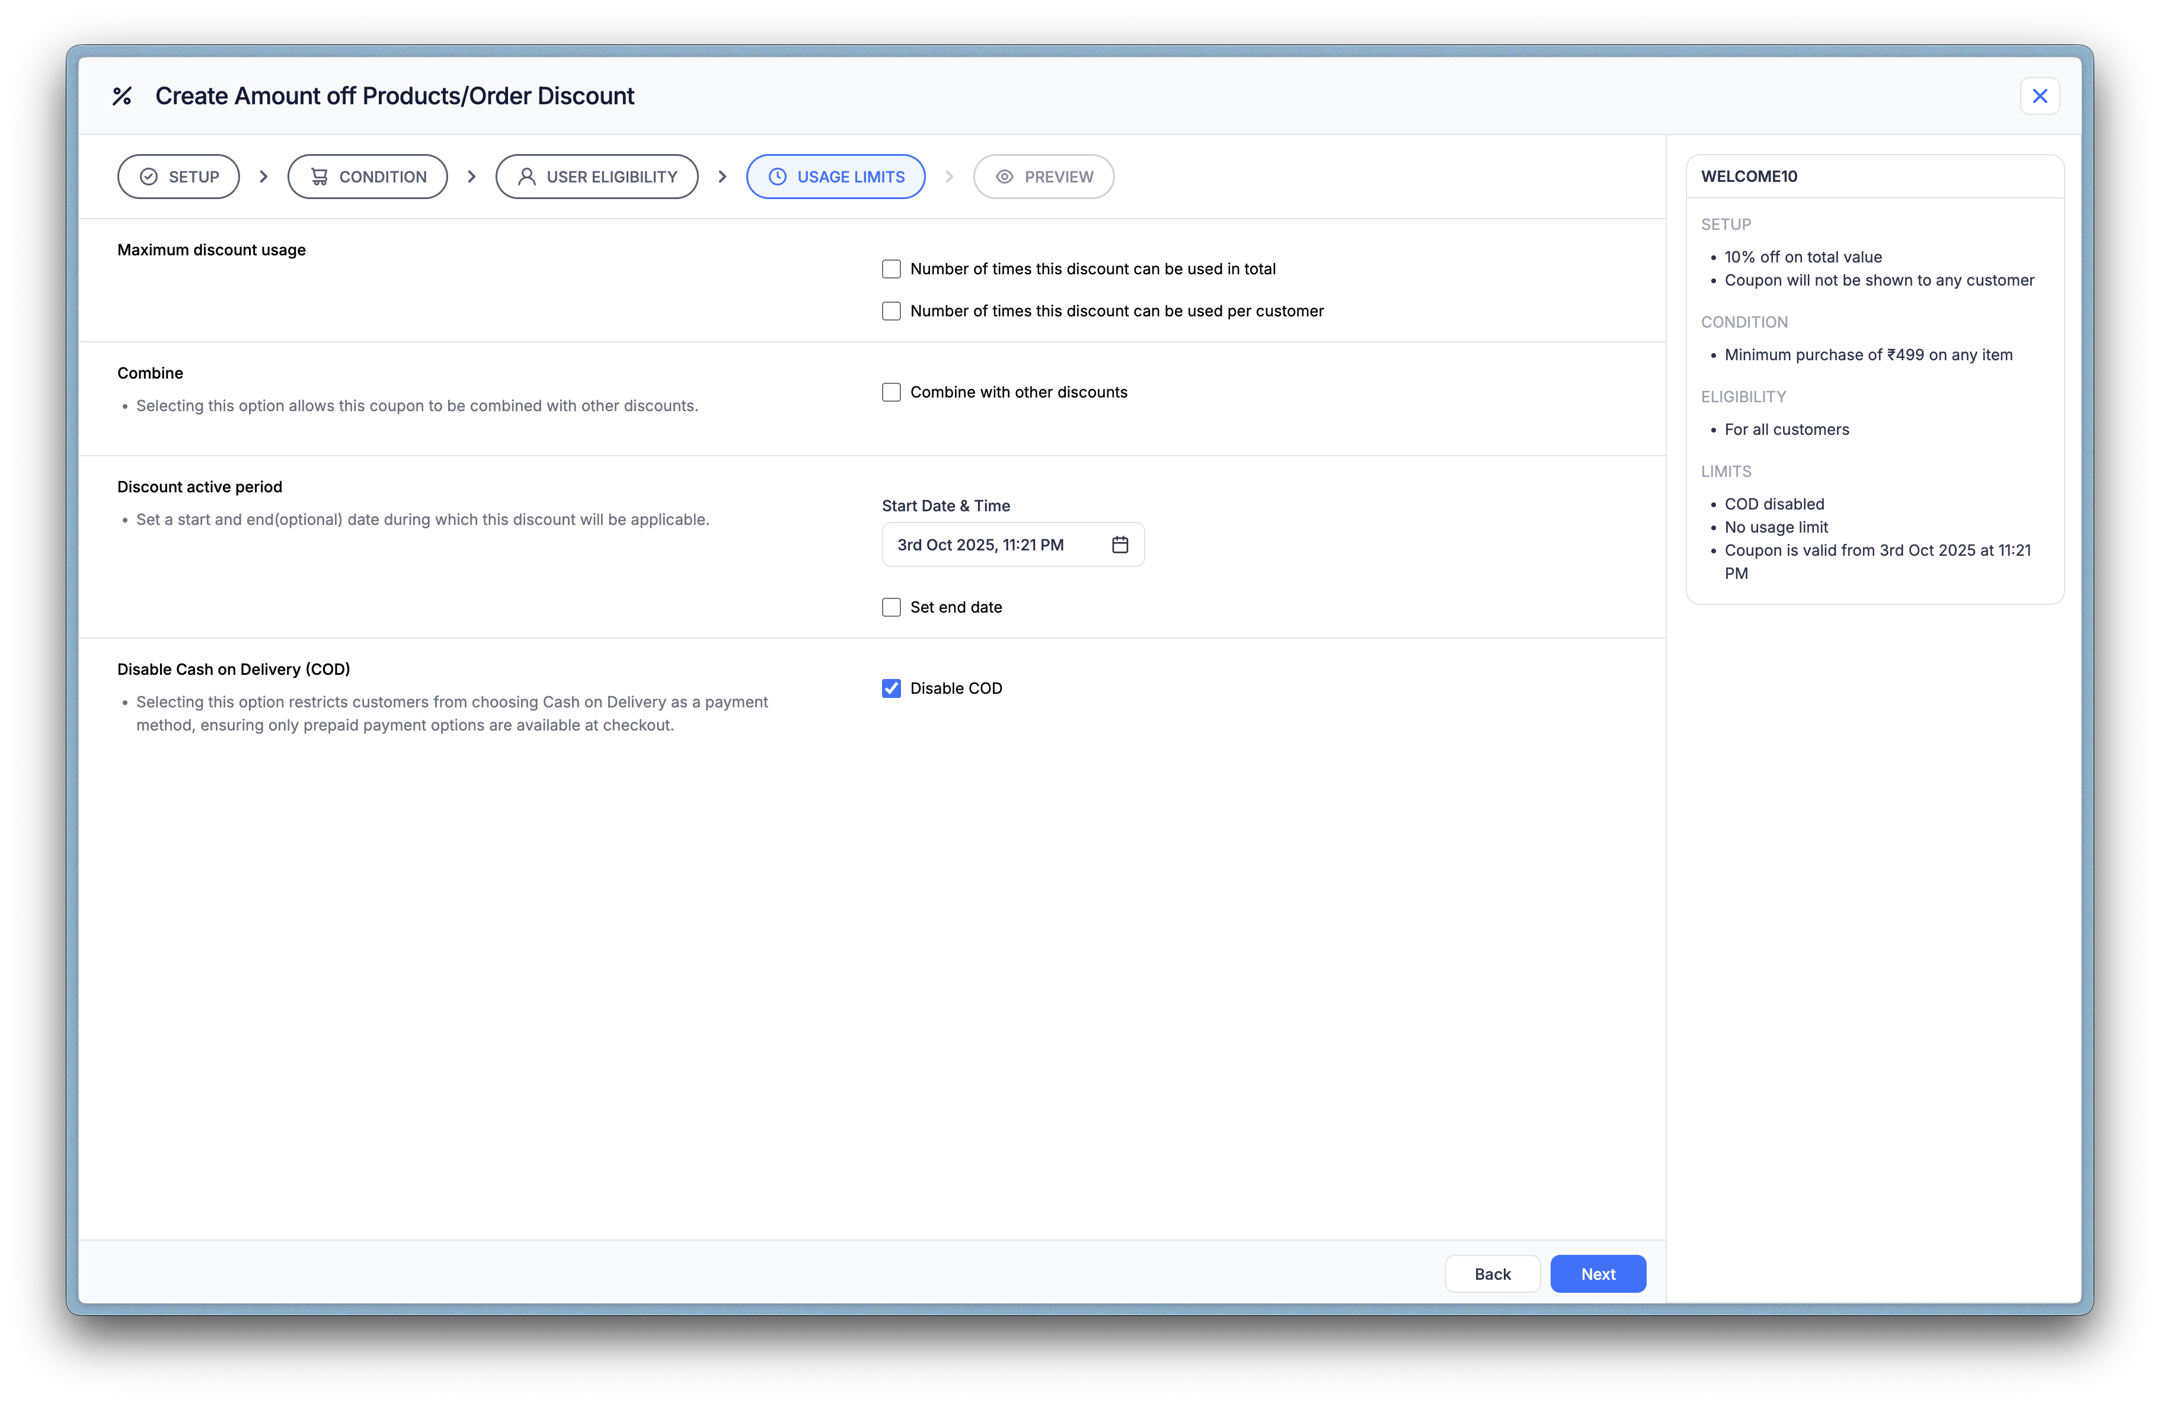Tick the Set end date checkbox
Viewport: 2160px width, 1403px height.
coord(892,608)
